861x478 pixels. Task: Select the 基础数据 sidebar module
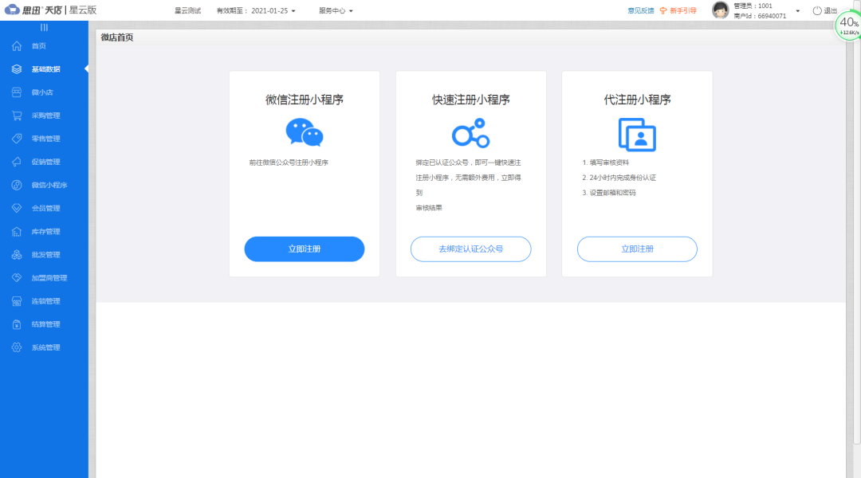coord(44,69)
